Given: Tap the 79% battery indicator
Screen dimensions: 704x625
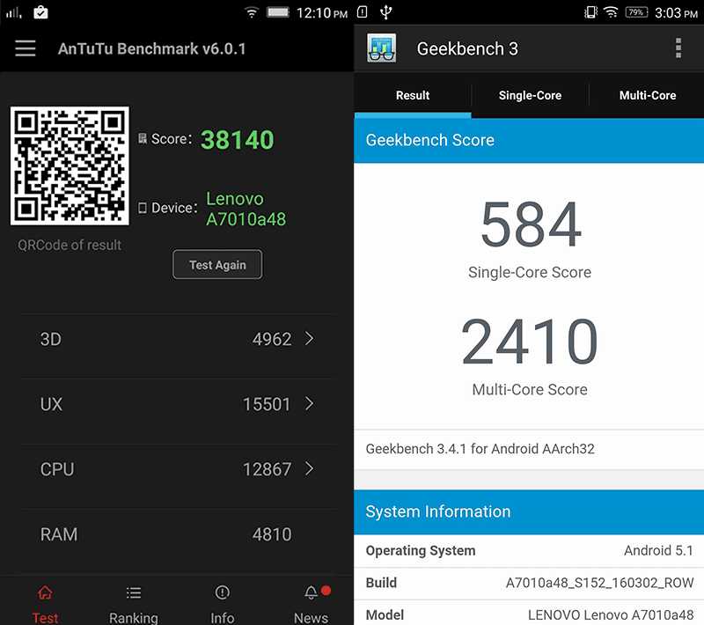Looking at the screenshot, I should [x=636, y=12].
